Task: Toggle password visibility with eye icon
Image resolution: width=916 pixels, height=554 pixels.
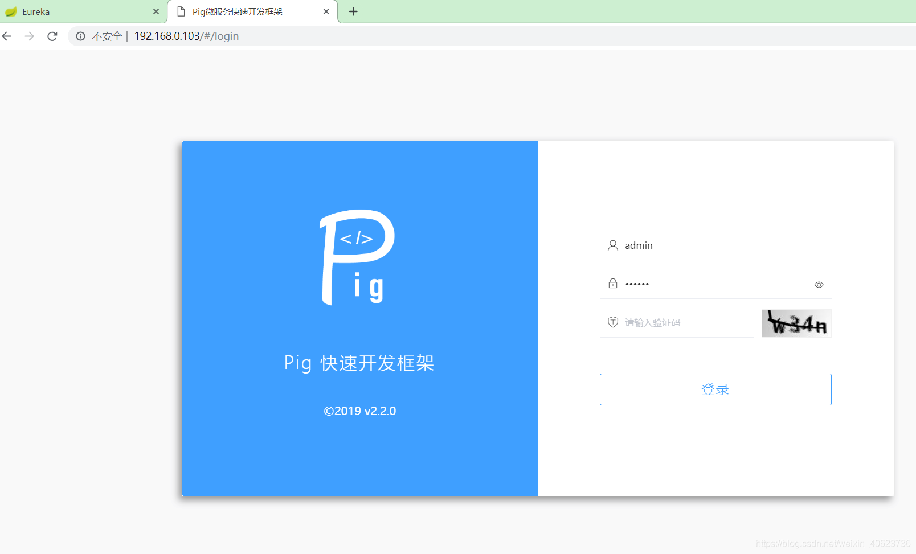Action: click(819, 285)
